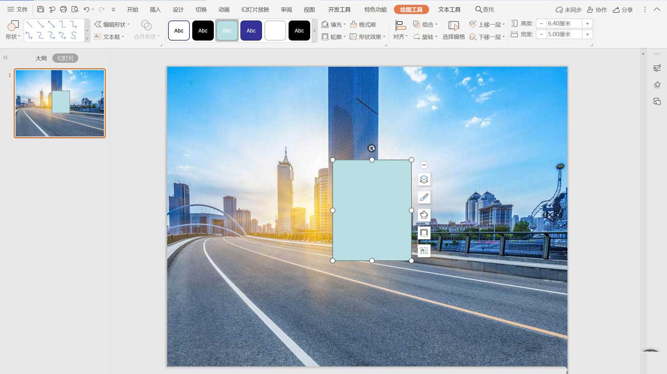Click the Format Painter (格式刷) icon
The height and width of the screenshot is (374, 667).
point(363,25)
